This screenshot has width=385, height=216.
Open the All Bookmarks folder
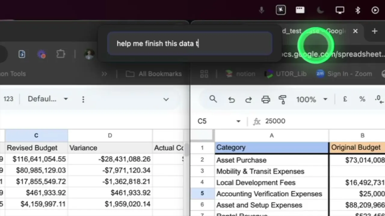click(154, 74)
